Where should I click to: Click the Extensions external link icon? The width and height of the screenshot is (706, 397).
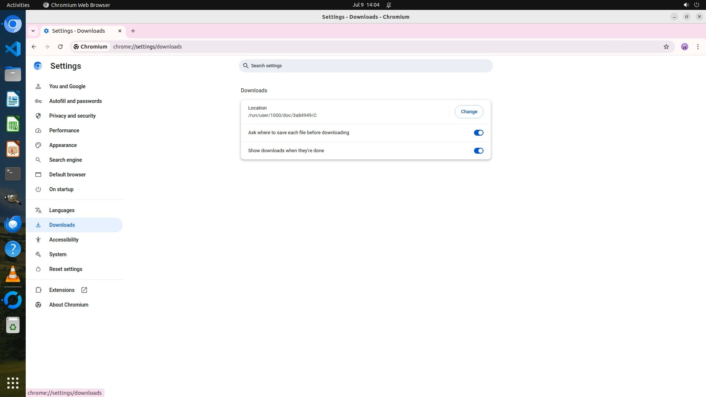click(84, 290)
